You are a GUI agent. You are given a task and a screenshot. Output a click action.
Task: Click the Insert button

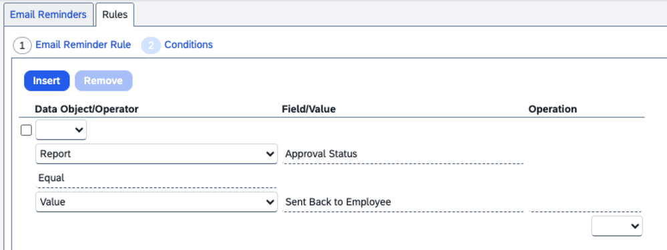click(47, 81)
